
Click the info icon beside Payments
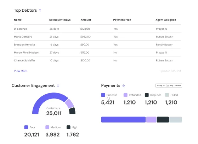(x=124, y=86)
